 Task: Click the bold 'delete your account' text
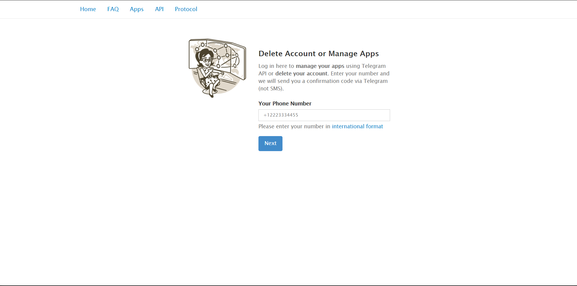(301, 74)
